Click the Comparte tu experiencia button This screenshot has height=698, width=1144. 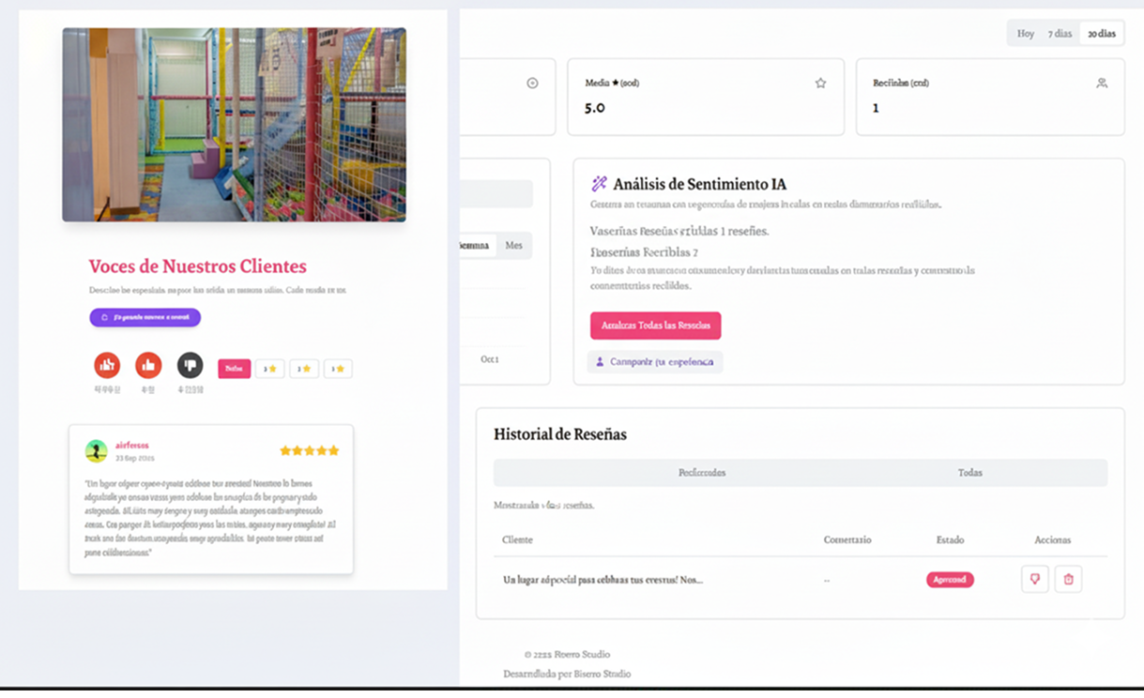point(655,362)
